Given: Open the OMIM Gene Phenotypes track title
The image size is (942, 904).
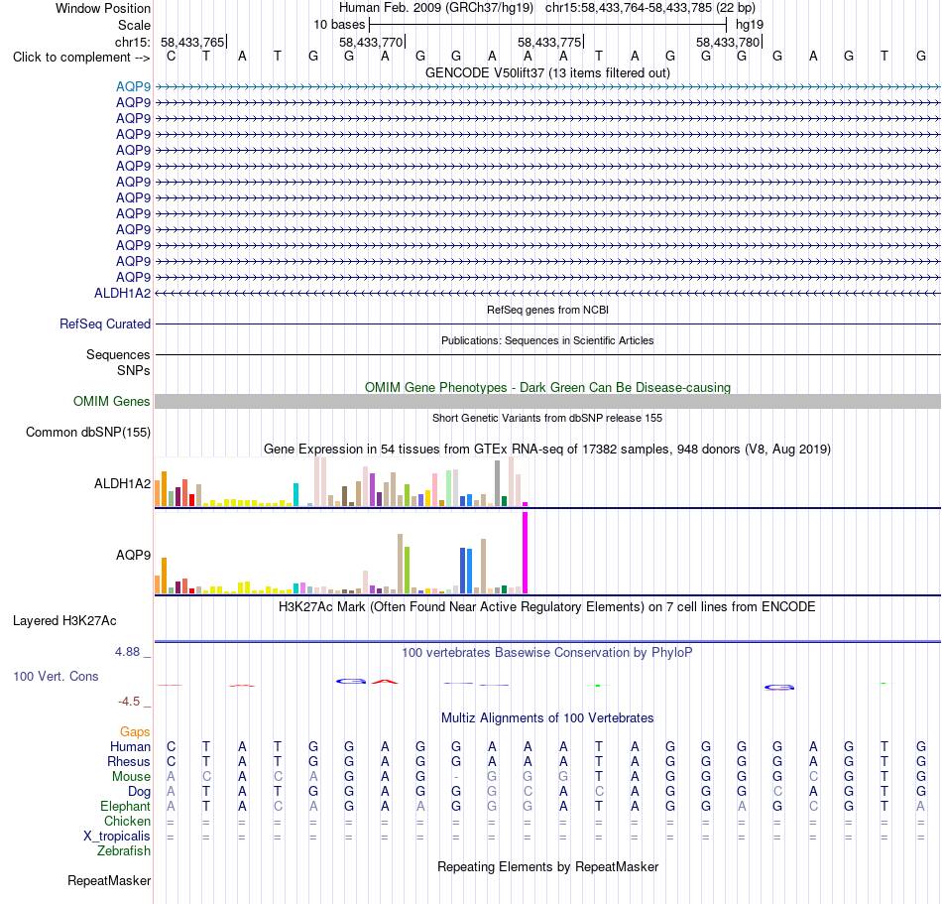Looking at the screenshot, I should (x=547, y=387).
